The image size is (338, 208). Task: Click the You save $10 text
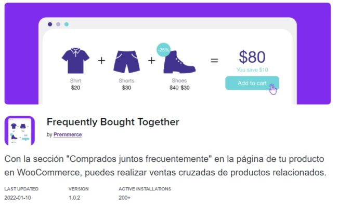[x=252, y=70]
